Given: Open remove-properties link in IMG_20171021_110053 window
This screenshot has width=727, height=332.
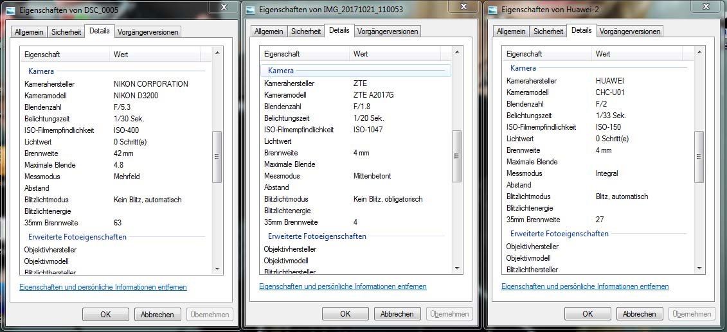Looking at the screenshot, I should pyautogui.click(x=343, y=286).
